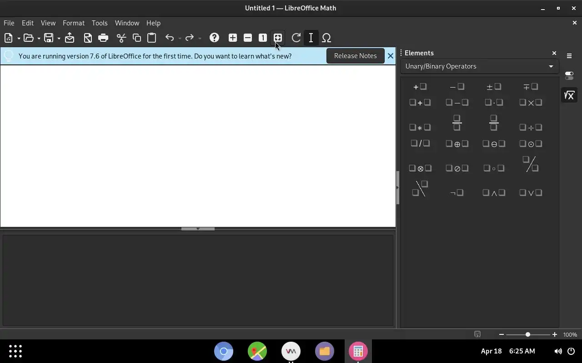Toggle the Formula Cursor icon

pos(311,38)
